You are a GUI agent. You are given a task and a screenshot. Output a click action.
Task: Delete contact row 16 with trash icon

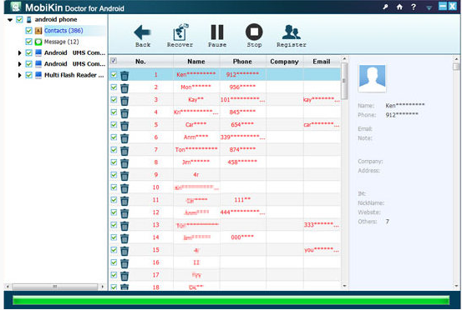click(x=124, y=263)
